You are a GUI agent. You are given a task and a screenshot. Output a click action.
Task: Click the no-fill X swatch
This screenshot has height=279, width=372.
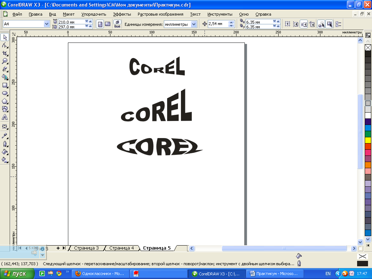coord(368,48)
